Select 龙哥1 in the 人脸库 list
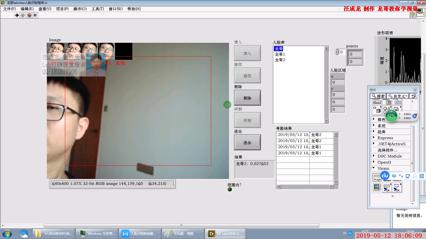 coord(280,54)
